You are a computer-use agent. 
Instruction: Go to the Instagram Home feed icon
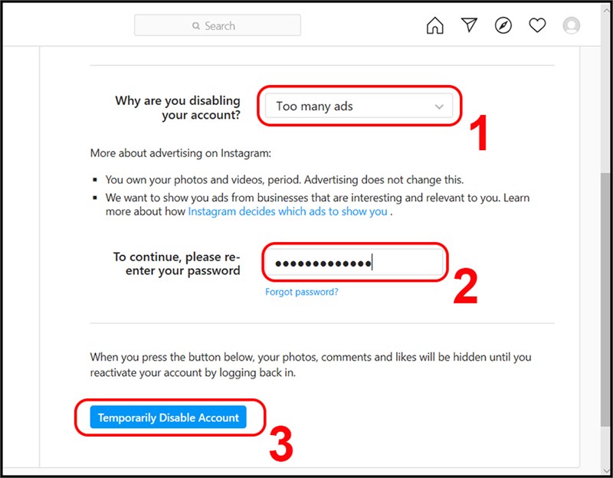point(434,26)
